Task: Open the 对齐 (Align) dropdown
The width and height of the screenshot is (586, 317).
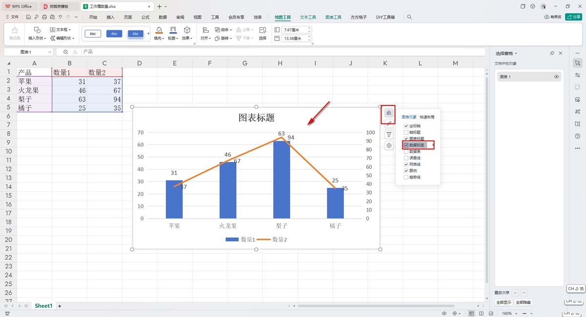Action: tap(206, 38)
